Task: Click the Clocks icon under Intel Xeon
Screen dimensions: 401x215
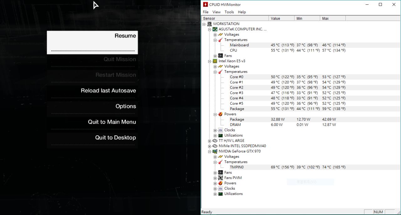Action: point(221,130)
